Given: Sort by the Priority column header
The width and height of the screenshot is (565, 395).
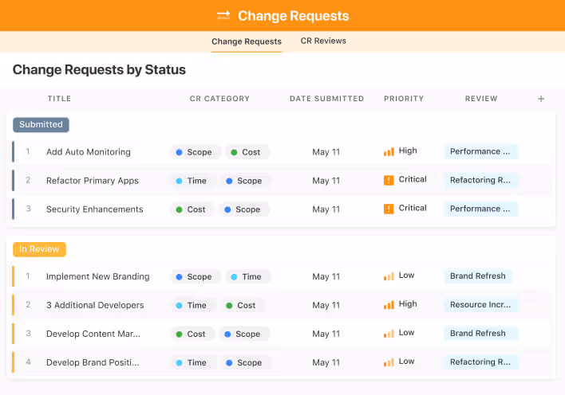Looking at the screenshot, I should click(x=403, y=99).
